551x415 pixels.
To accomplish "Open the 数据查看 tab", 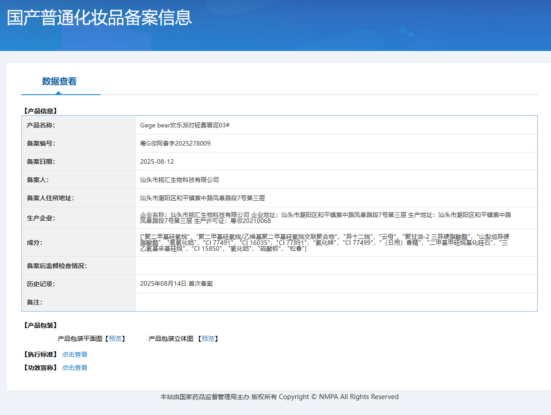I will click(60, 81).
